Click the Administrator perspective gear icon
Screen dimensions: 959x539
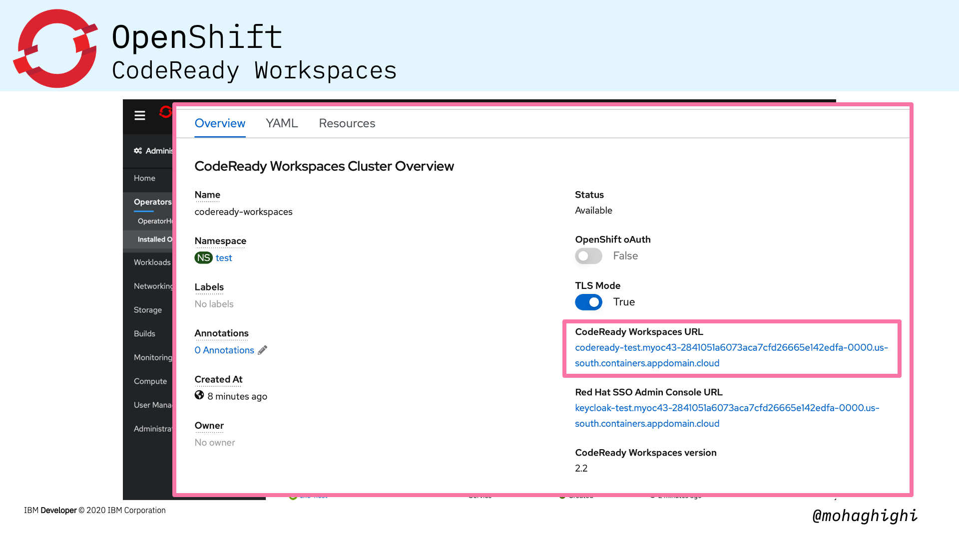tap(138, 151)
